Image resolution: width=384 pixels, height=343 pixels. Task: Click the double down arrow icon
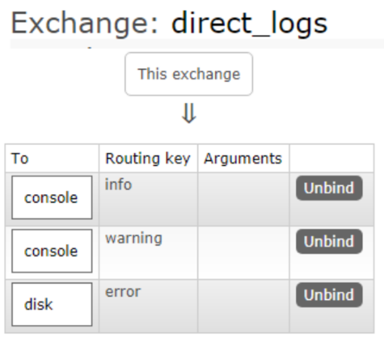[189, 114]
